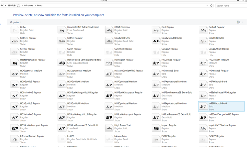Screen dimensions: 247x147
Task: Select the HGGothicM Medium font thumbnail
Action: pos(203,63)
